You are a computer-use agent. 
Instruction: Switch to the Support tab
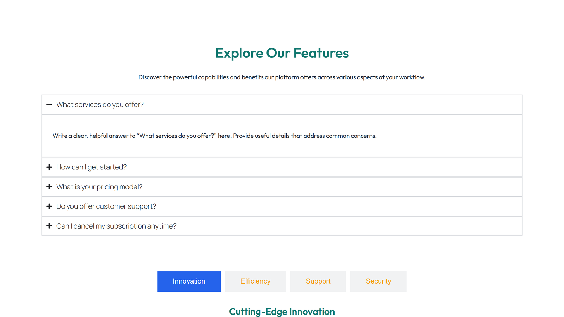coord(318,281)
